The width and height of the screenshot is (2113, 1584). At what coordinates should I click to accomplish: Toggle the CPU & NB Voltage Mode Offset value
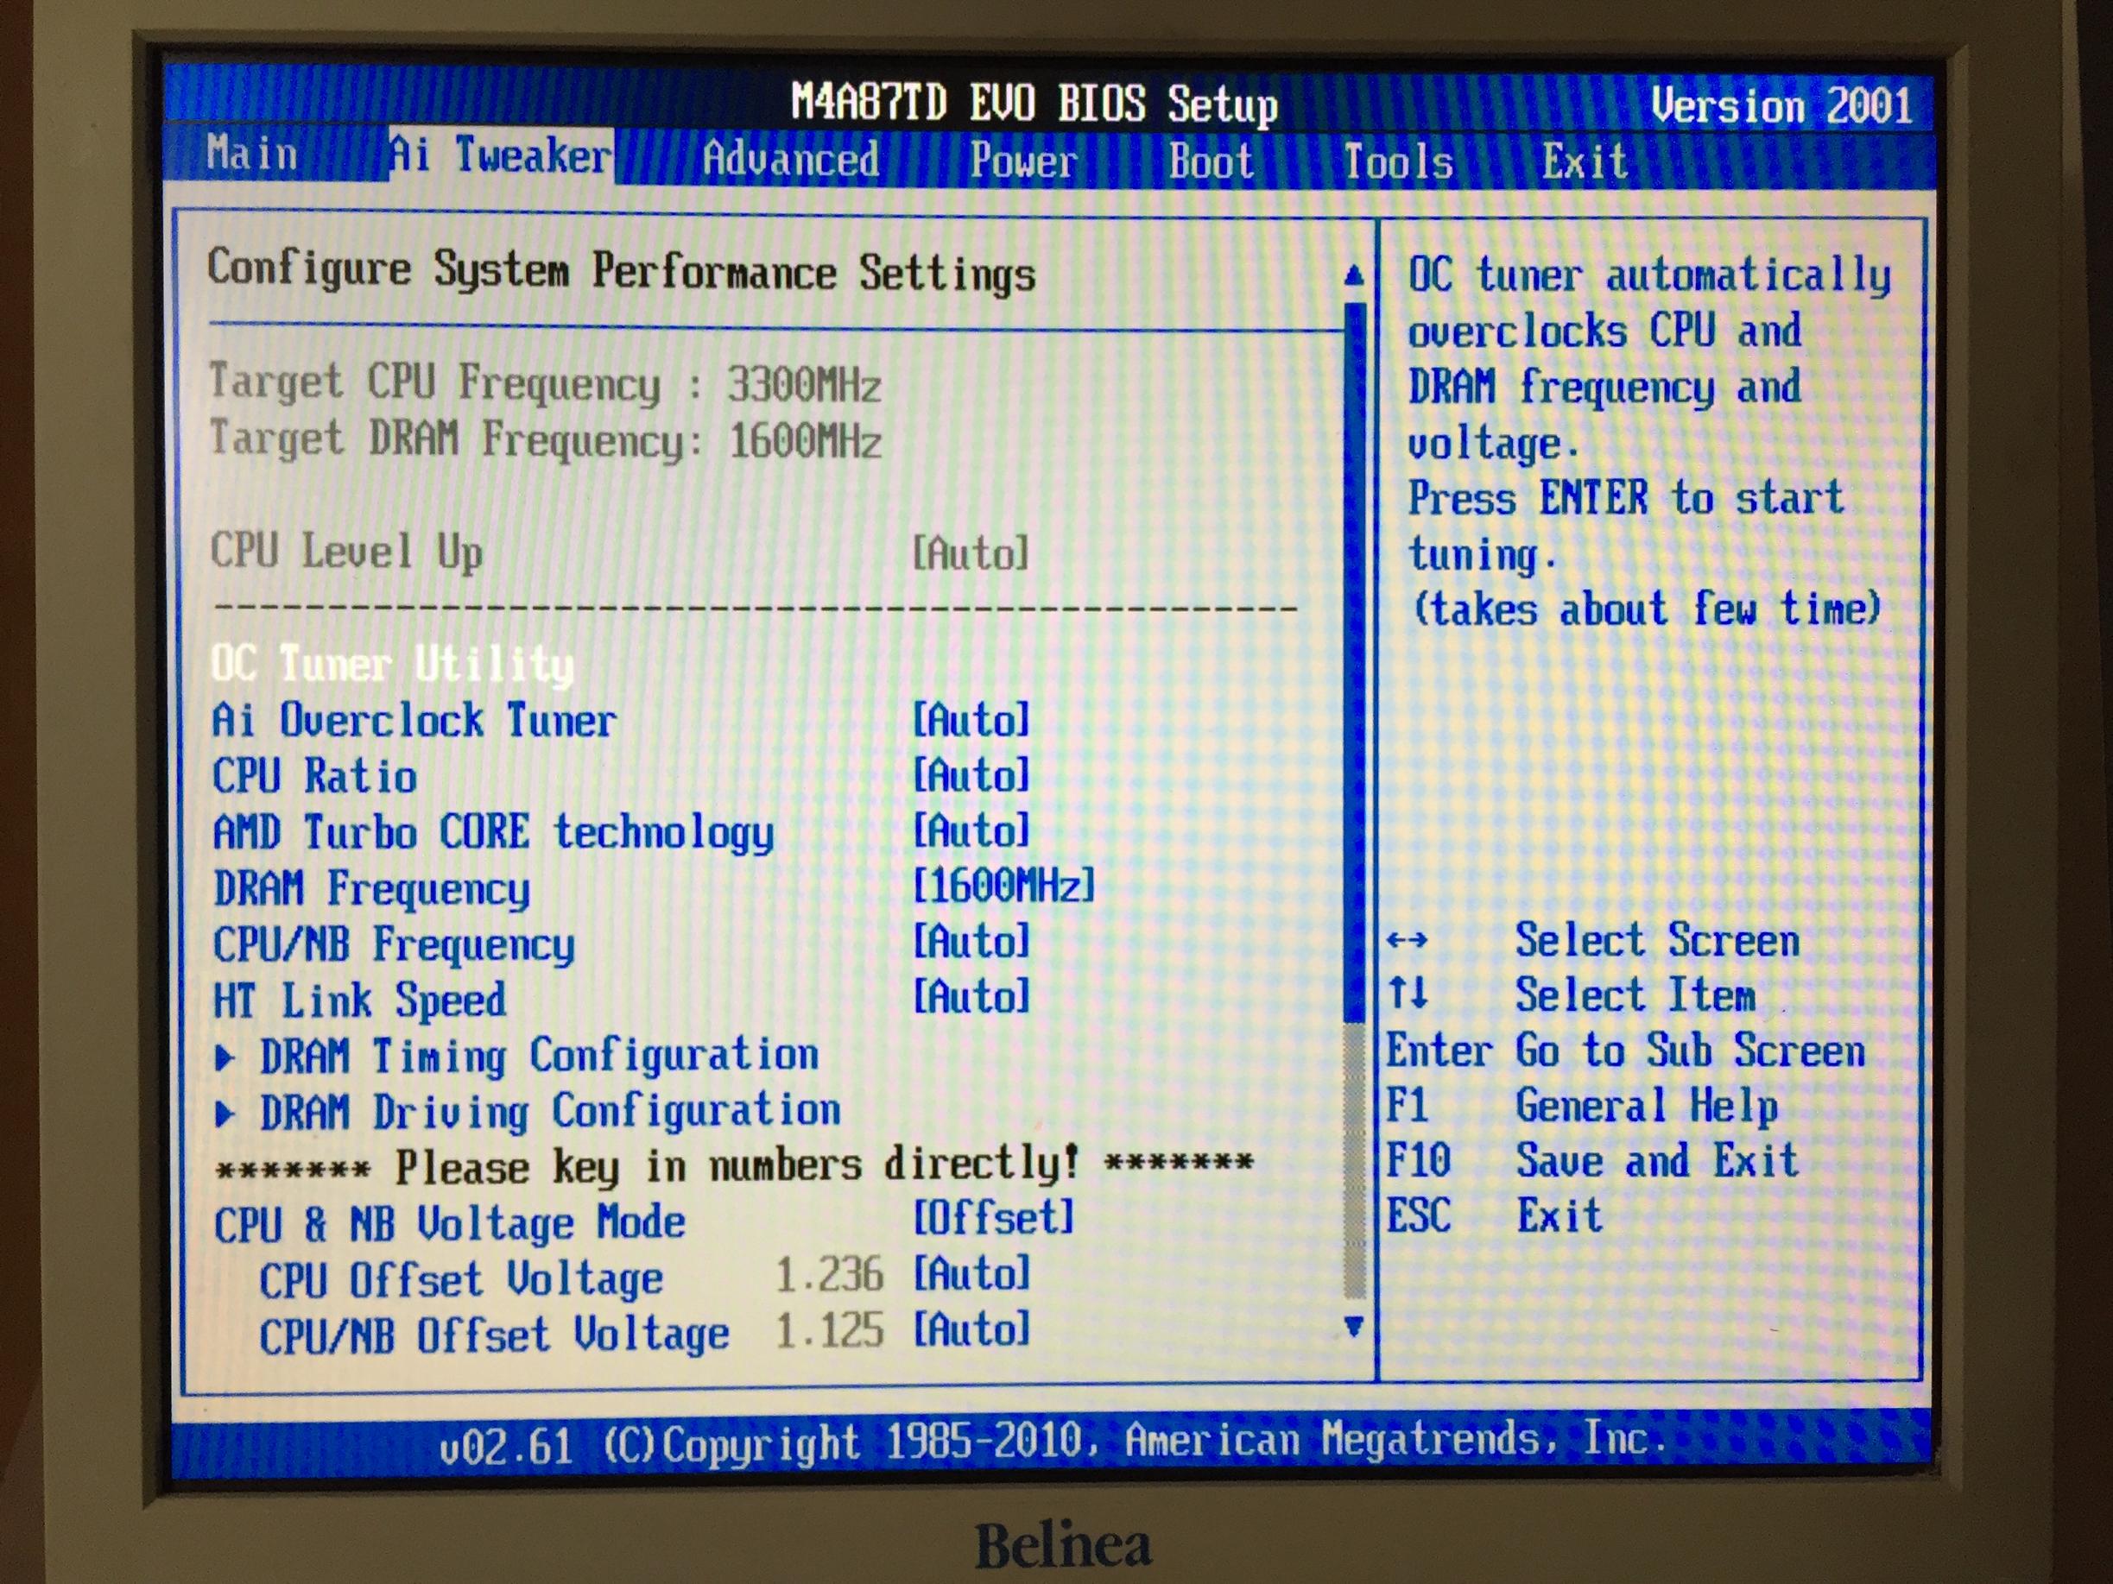pyautogui.click(x=993, y=1218)
